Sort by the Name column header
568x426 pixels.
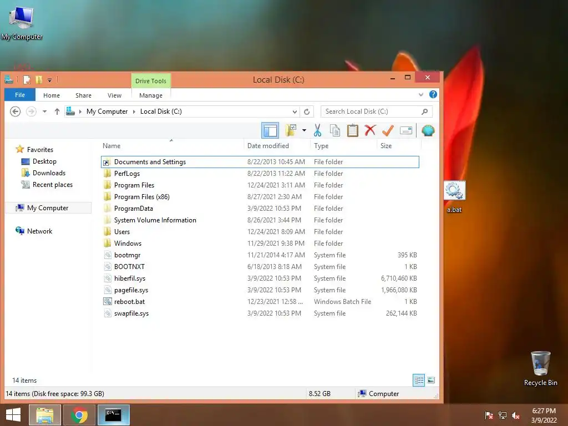(x=171, y=146)
